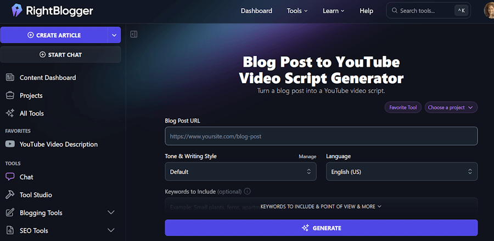
Task: Open Tool Studio in sidebar
Action: point(36,195)
